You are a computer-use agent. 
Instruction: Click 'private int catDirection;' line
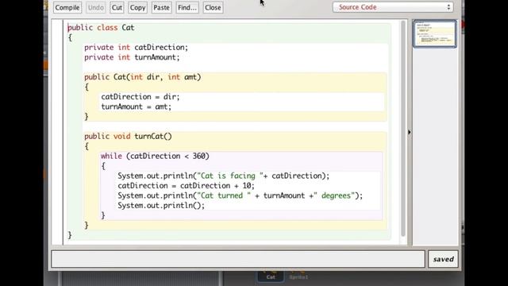[136, 48]
